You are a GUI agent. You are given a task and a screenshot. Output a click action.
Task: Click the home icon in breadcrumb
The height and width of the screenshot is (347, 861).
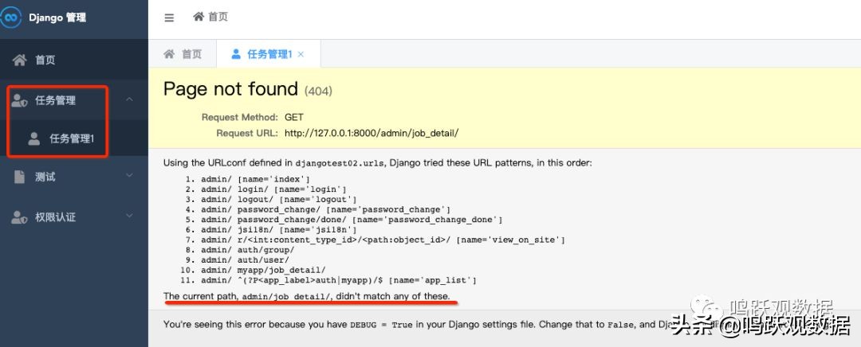[x=199, y=17]
